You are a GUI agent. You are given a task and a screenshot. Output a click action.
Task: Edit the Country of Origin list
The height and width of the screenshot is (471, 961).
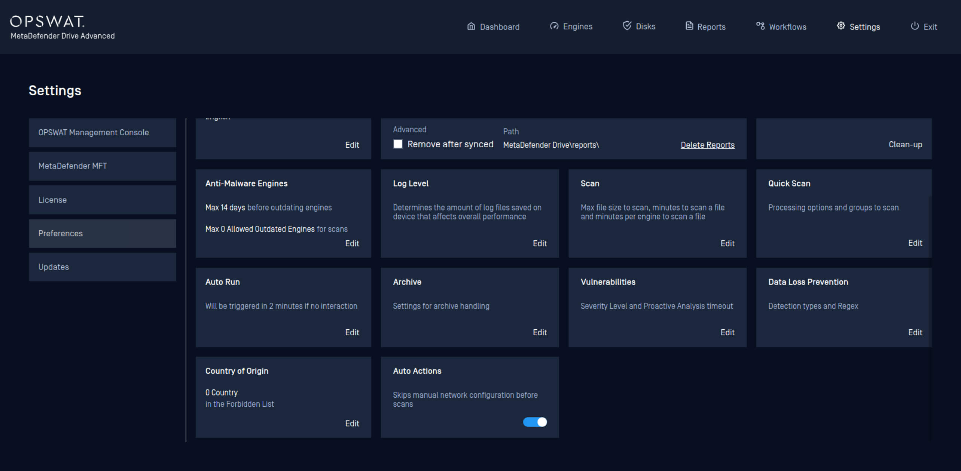click(x=352, y=423)
